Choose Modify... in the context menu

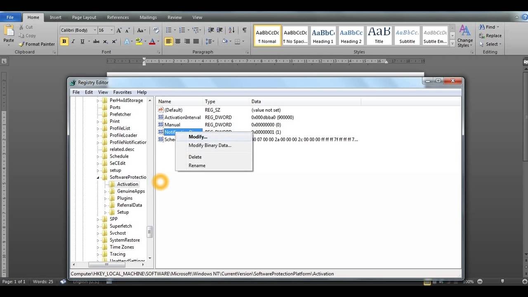[214, 137]
